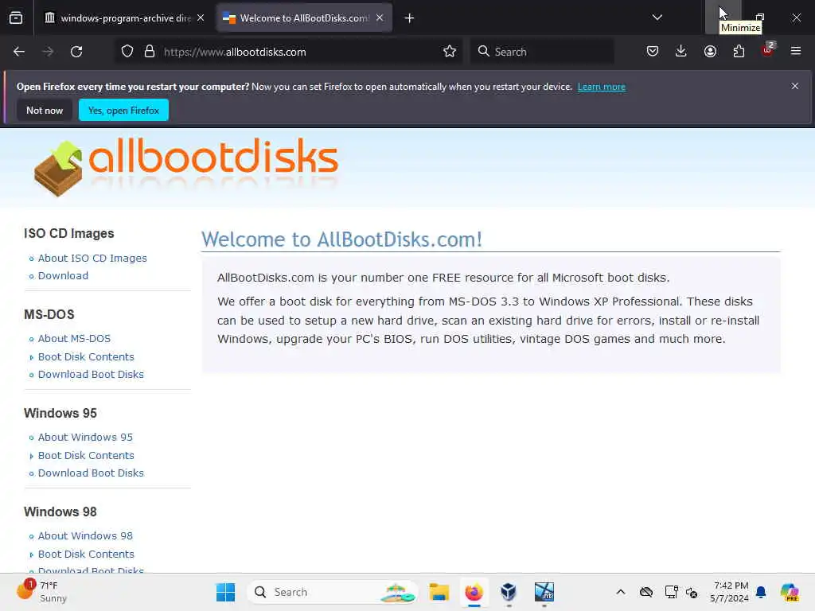The image size is (815, 611).
Task: Open the Downloads panel
Action: coord(681,52)
